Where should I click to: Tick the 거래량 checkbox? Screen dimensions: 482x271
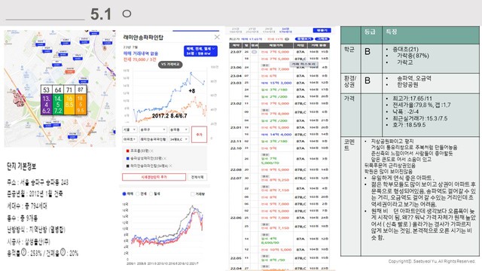coord(193,194)
